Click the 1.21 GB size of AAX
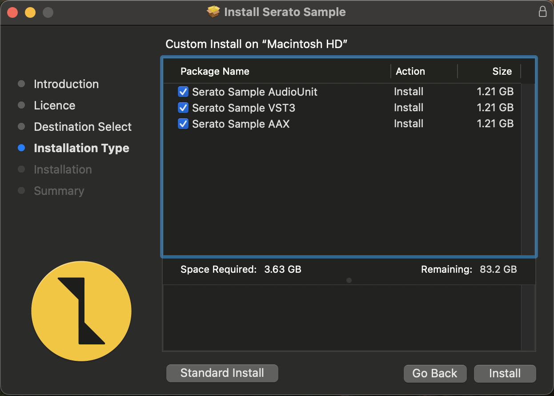554x396 pixels. click(x=495, y=124)
